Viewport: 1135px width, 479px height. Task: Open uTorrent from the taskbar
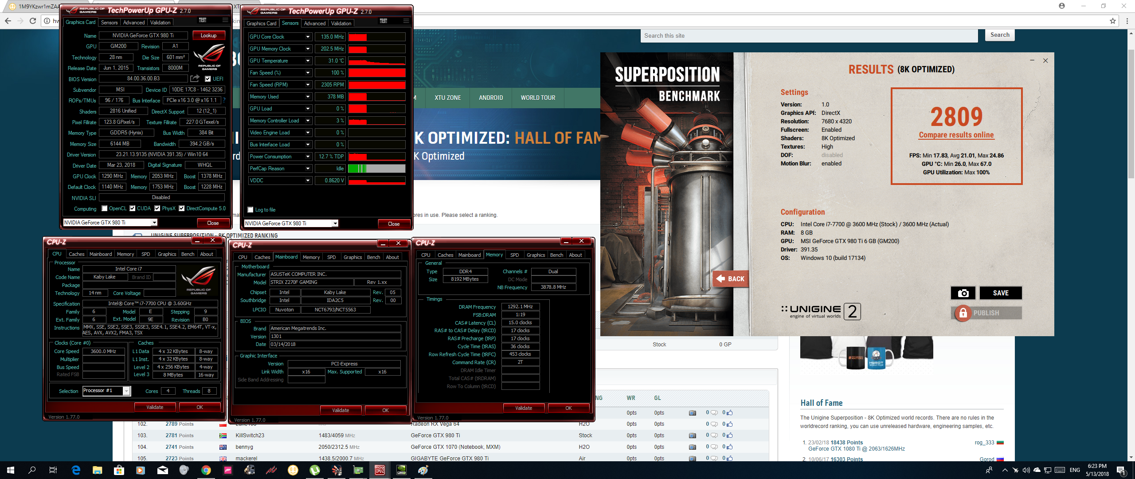pos(315,470)
